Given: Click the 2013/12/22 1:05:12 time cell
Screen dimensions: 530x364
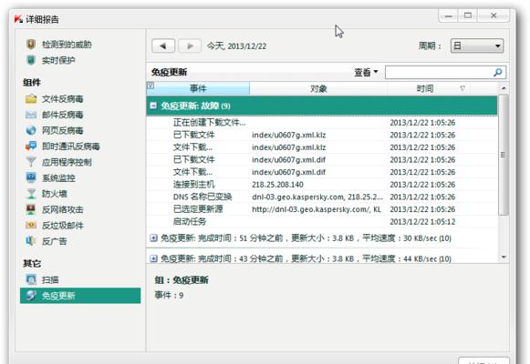Looking at the screenshot, I should click(x=422, y=222).
